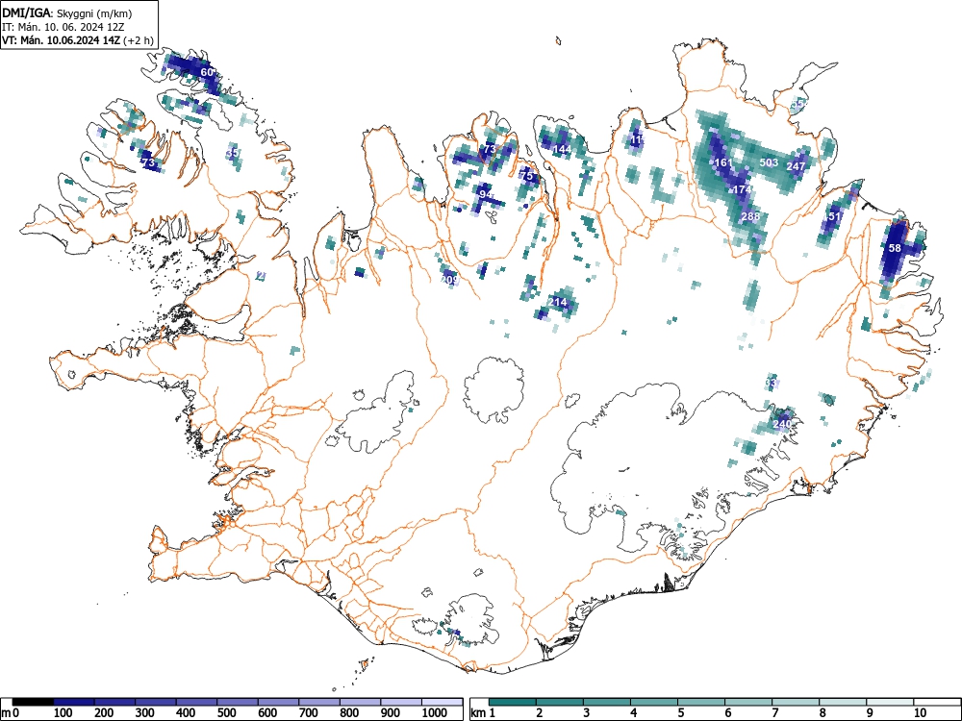
Task: Click the visibility value 94 on the map
Action: click(x=486, y=194)
